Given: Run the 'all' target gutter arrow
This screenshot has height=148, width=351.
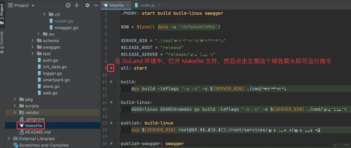Looking at the screenshot, I should [111, 68].
